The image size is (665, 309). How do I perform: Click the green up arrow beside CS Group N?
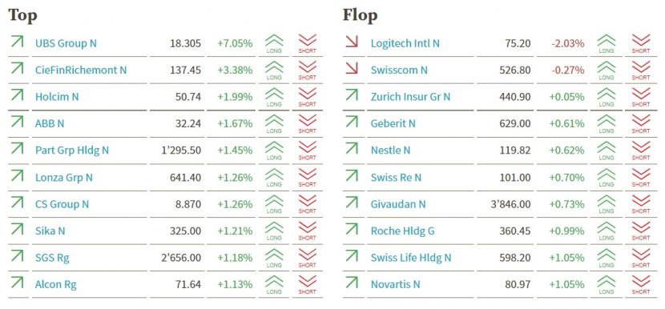17,203
